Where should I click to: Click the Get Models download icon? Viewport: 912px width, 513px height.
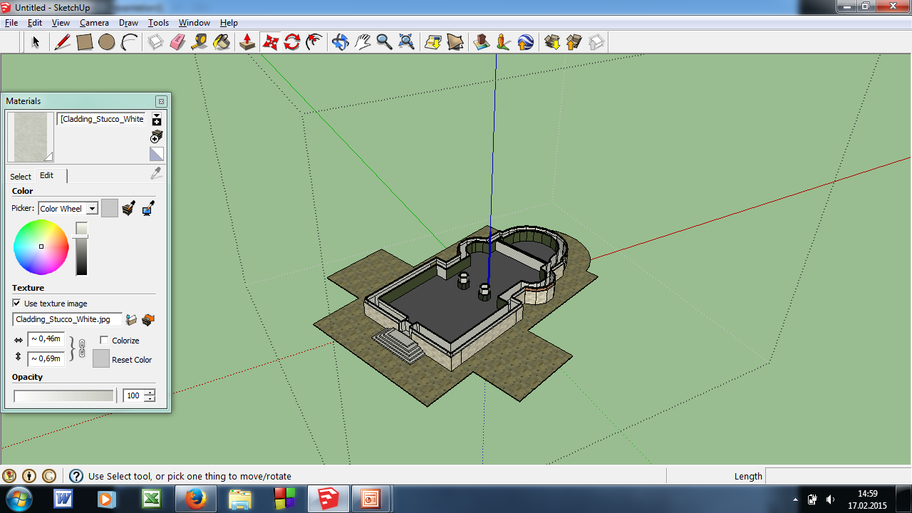552,43
